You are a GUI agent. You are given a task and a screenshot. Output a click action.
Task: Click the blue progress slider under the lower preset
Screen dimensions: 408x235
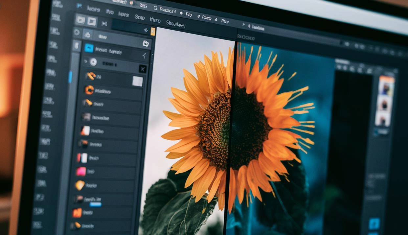pyautogui.click(x=96, y=204)
